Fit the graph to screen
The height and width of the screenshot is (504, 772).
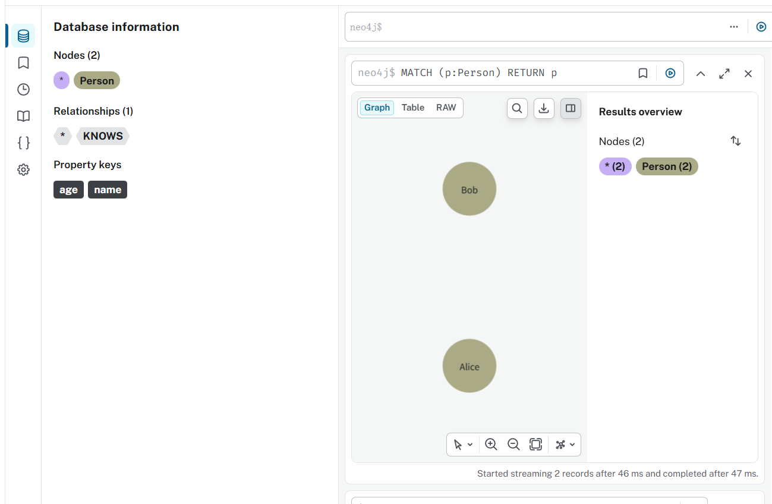tap(535, 445)
